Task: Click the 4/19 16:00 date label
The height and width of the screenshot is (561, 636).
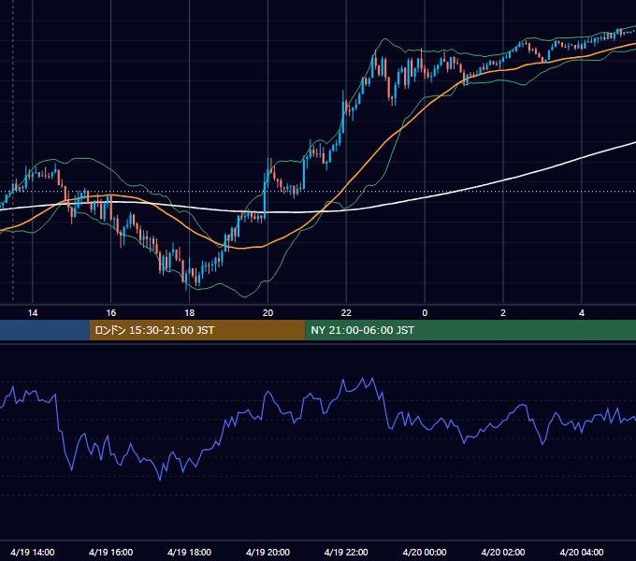Action: 110,552
